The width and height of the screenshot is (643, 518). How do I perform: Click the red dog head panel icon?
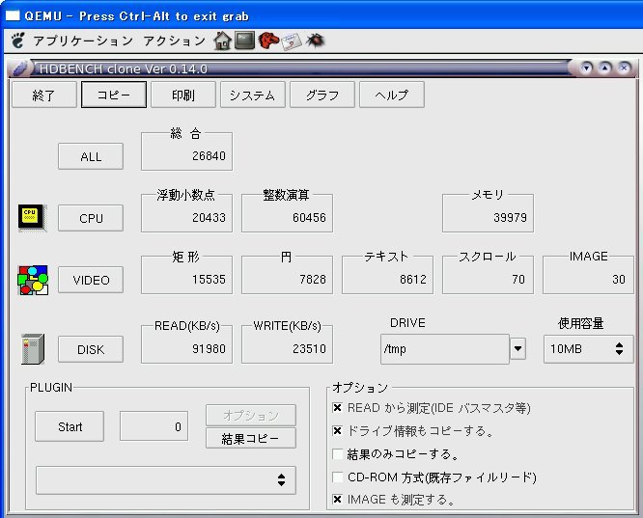[268, 41]
